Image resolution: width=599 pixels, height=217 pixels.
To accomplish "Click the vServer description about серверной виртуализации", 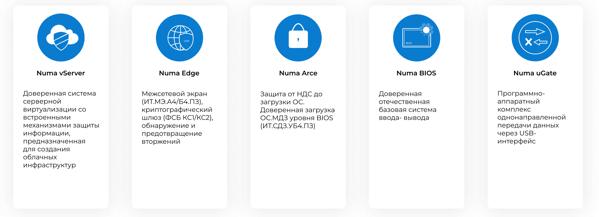I will point(61,129).
